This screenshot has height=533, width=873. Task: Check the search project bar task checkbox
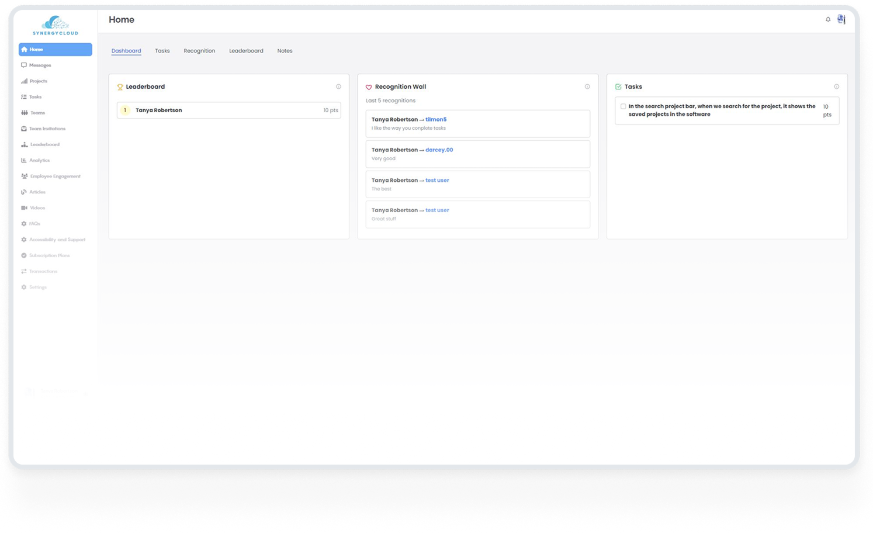(623, 106)
